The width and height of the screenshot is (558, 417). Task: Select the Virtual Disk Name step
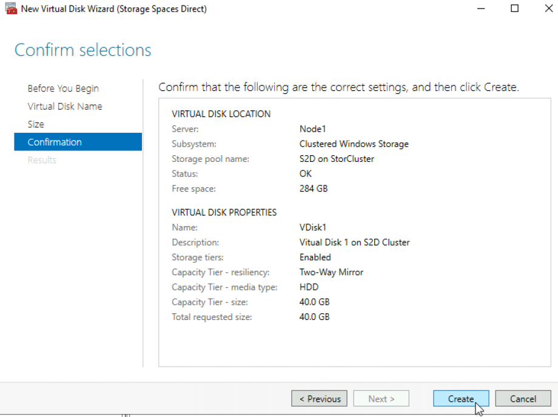(64, 106)
